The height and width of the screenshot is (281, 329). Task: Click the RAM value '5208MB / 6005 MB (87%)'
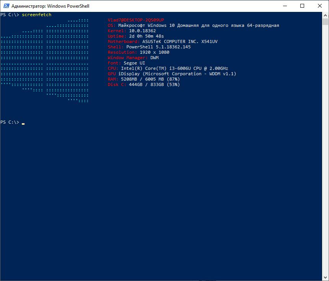click(x=151, y=79)
